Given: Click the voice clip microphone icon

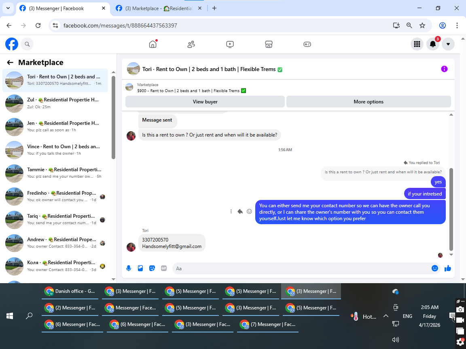Looking at the screenshot, I should click(x=129, y=268).
